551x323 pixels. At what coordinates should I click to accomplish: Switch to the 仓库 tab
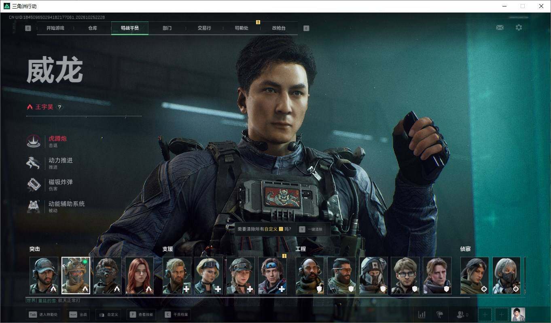point(93,28)
